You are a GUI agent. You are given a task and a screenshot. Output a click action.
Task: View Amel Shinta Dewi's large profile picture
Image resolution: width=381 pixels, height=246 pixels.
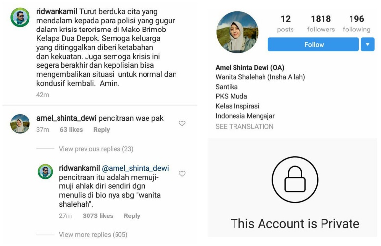(237, 32)
